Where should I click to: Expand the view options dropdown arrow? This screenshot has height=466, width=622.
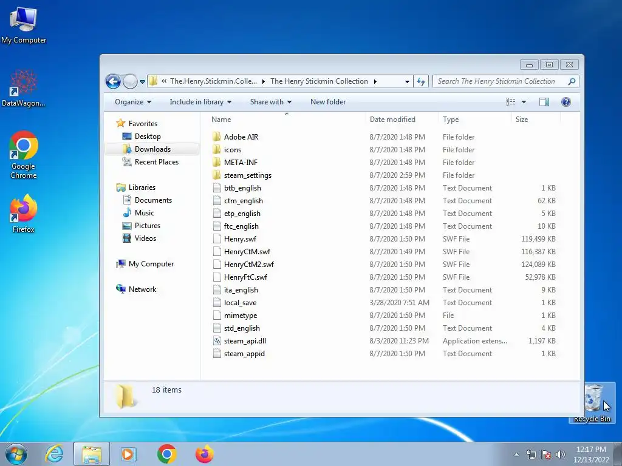click(524, 102)
